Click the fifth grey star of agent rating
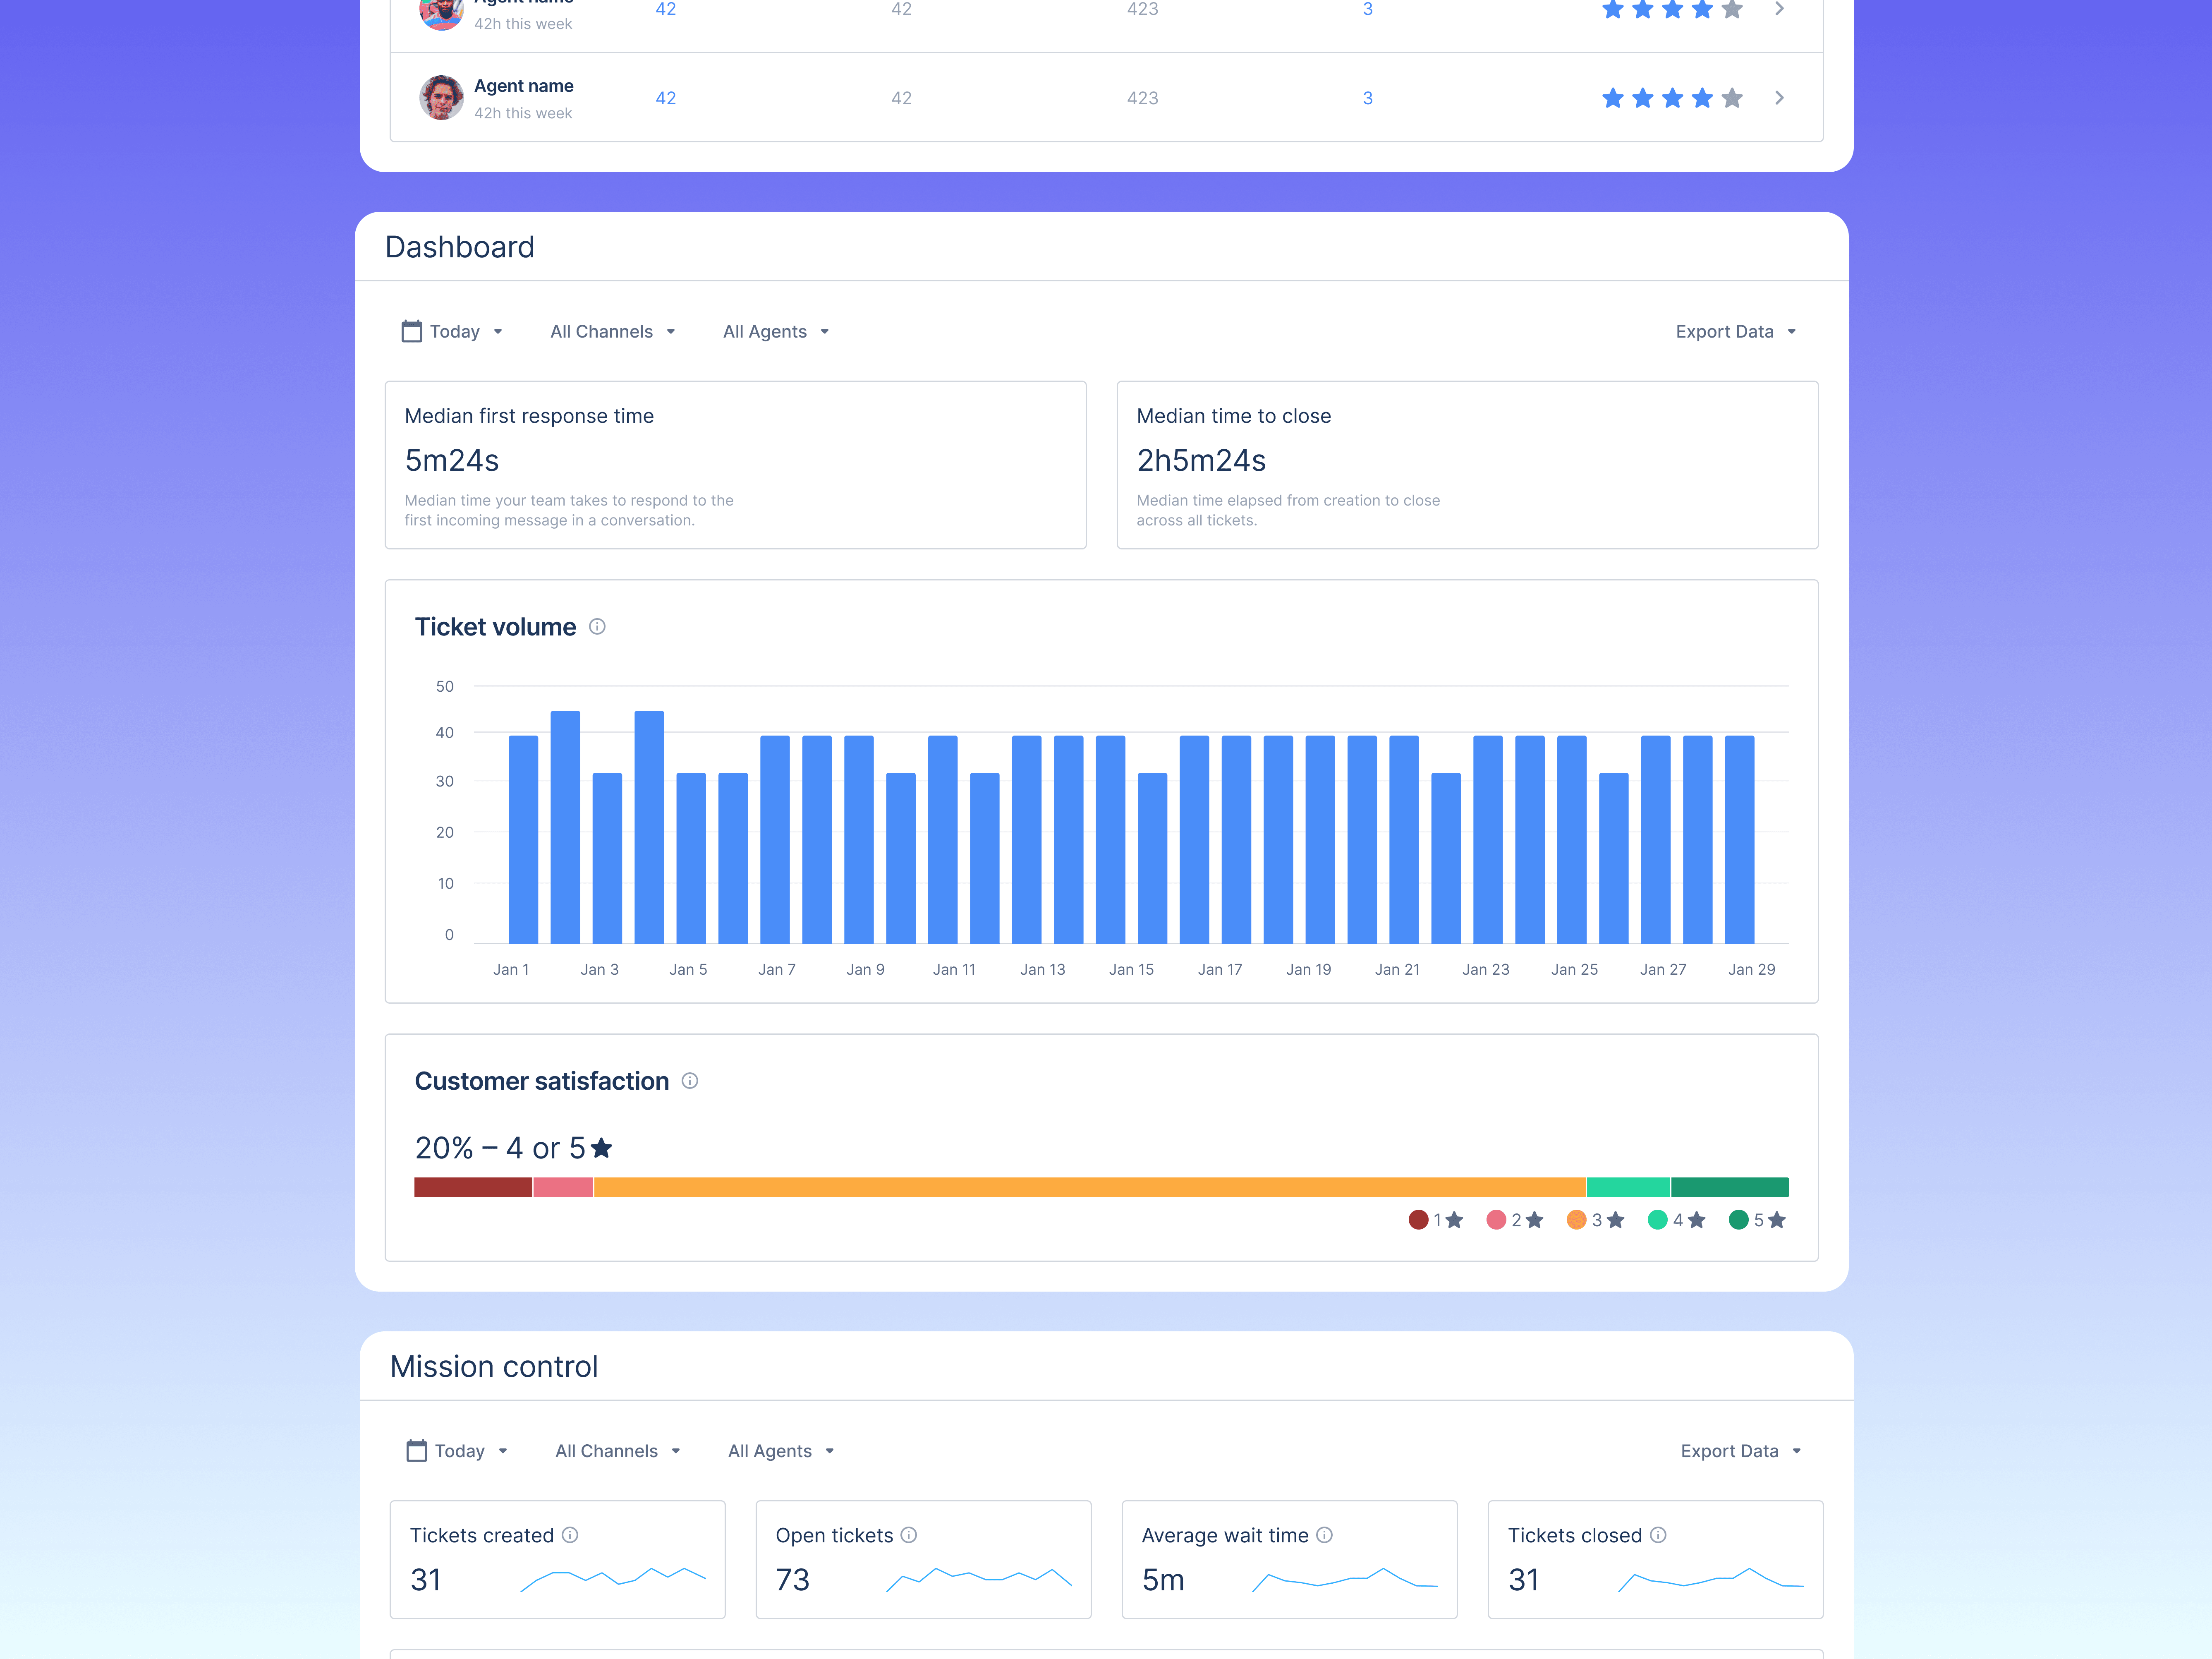The image size is (2212, 1659). click(1732, 98)
